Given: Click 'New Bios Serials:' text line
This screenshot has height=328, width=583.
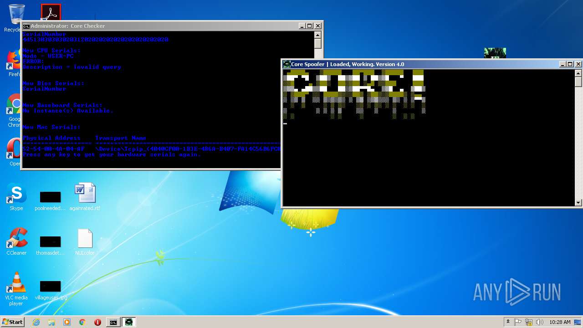Looking at the screenshot, I should pyautogui.click(x=53, y=83).
